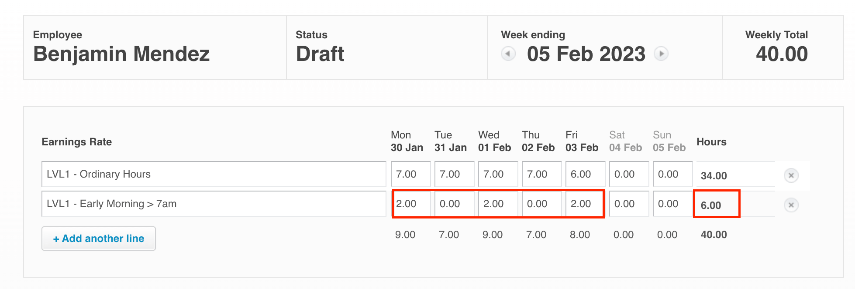Click the delete icon on the first earnings row

(x=791, y=175)
